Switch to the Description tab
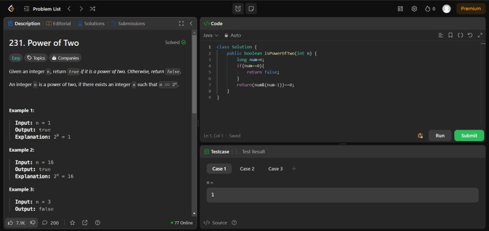The width and height of the screenshot is (489, 231). 24,23
